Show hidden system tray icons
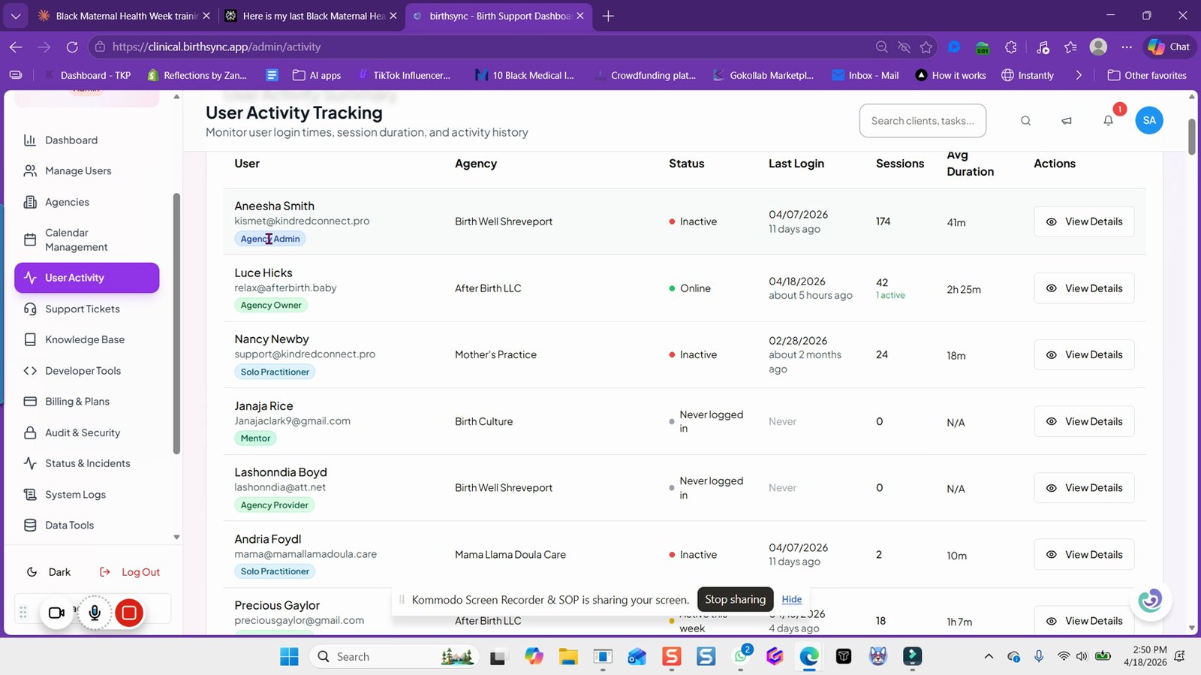 [989, 656]
